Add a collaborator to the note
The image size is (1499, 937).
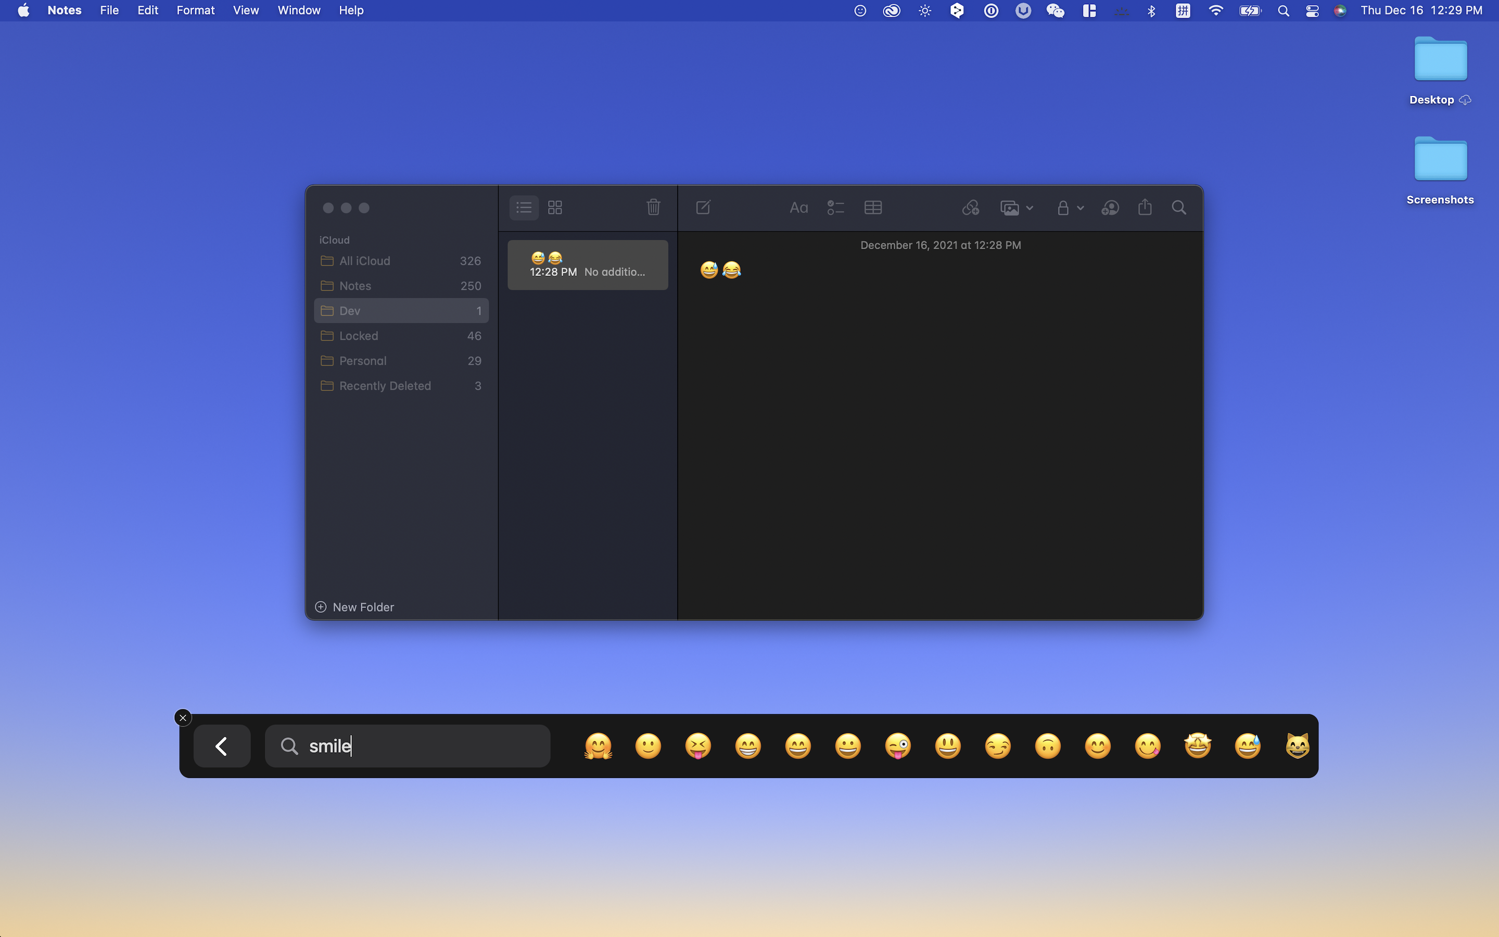pyautogui.click(x=1109, y=207)
